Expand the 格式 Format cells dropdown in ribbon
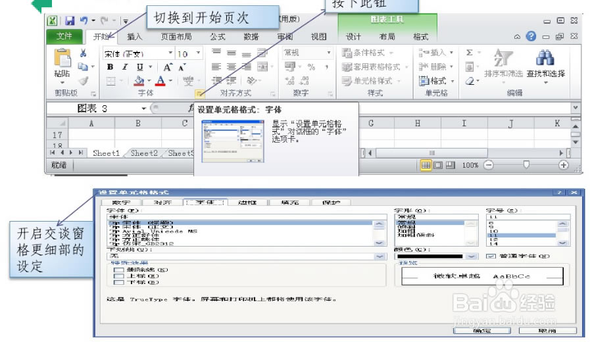Viewport: 590px width, 342px height. tap(452, 81)
